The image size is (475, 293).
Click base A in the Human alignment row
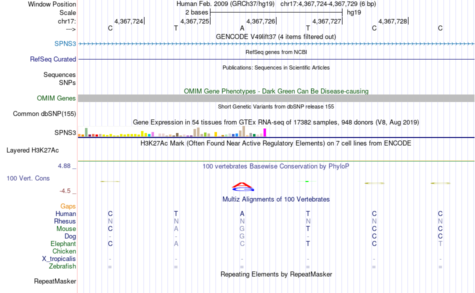242,213
